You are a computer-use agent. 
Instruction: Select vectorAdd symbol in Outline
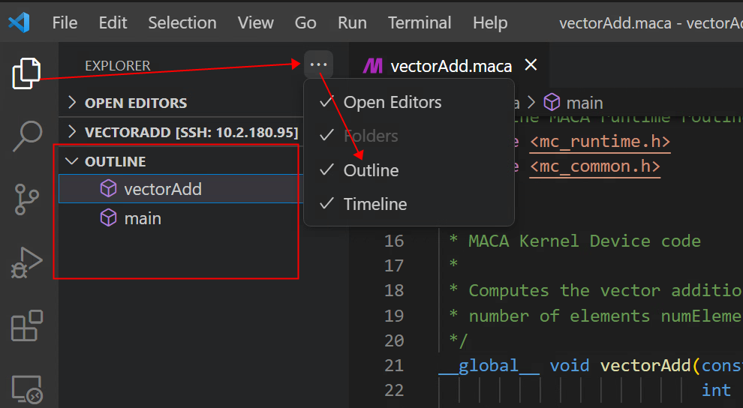click(162, 189)
